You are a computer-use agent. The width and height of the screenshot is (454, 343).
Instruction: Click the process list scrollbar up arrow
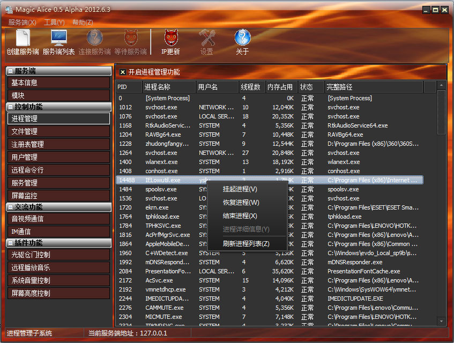[x=441, y=85]
